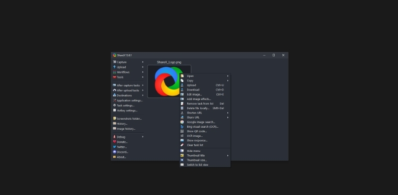Viewport: 398px width, 195px height.
Task: Click the Download icon in context menu
Action: (x=182, y=90)
